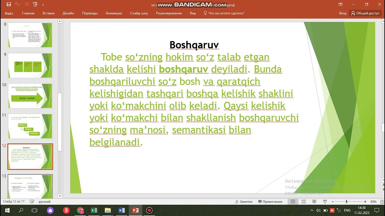Click the Undo arrow icon

click(x=17, y=4)
